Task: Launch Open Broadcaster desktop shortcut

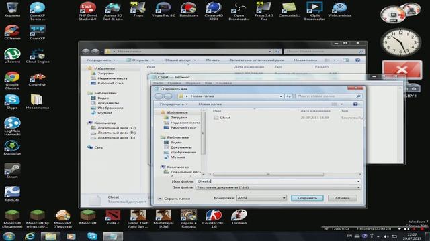Action: click(239, 11)
